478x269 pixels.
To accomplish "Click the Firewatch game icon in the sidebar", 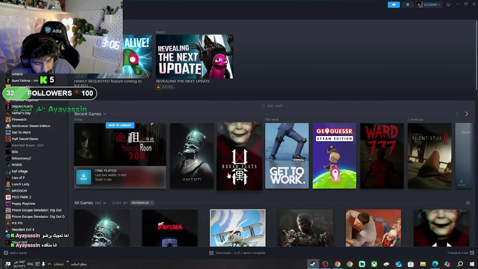I will [8, 120].
